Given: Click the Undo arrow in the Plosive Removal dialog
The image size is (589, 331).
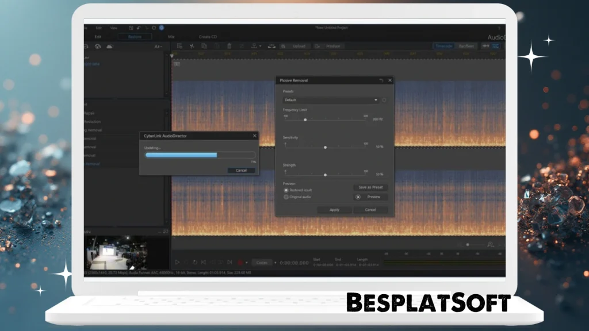Looking at the screenshot, I should coord(381,80).
